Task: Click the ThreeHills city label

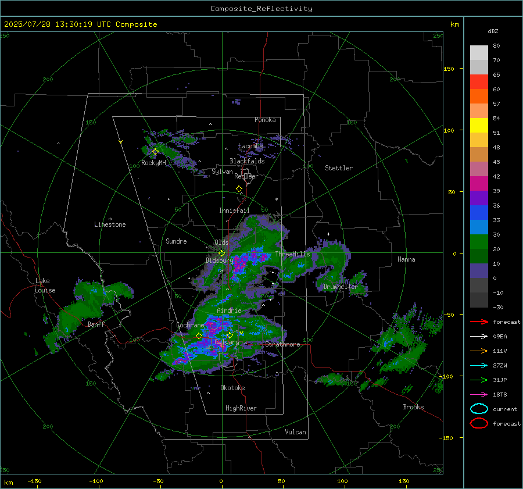Action: tap(292, 254)
